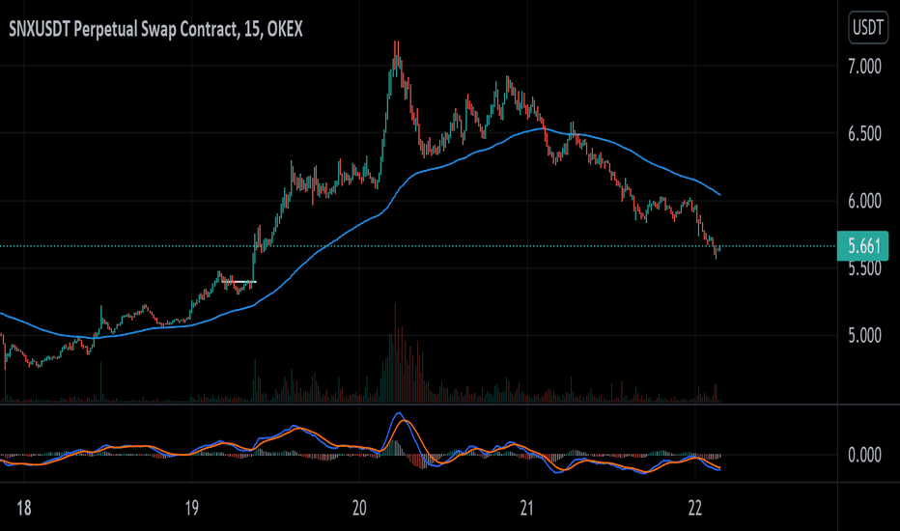Click the SNXUSDT Perpetual Swap Contract title
Screen dimensions: 900x531
[155, 29]
